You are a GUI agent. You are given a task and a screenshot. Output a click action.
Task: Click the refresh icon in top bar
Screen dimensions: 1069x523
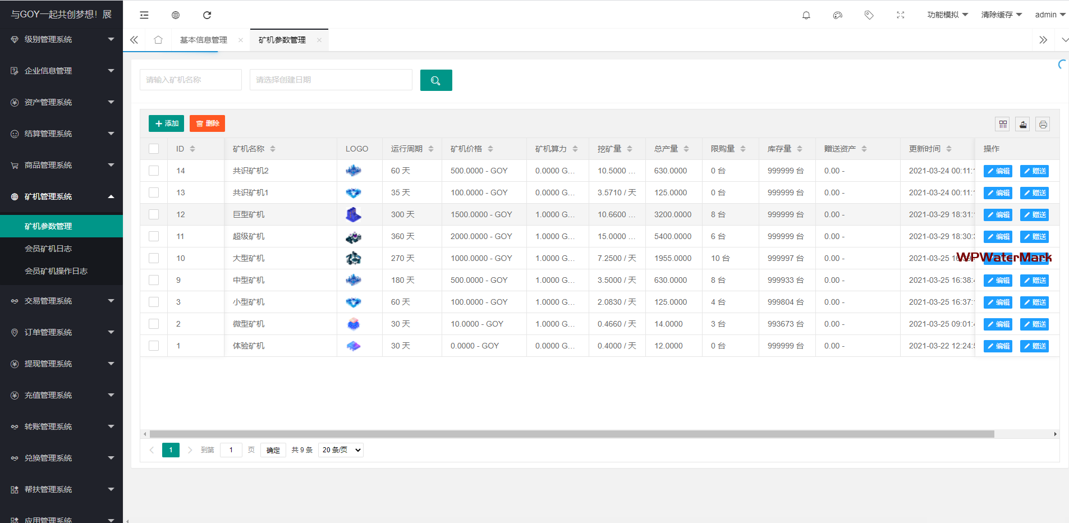point(207,15)
